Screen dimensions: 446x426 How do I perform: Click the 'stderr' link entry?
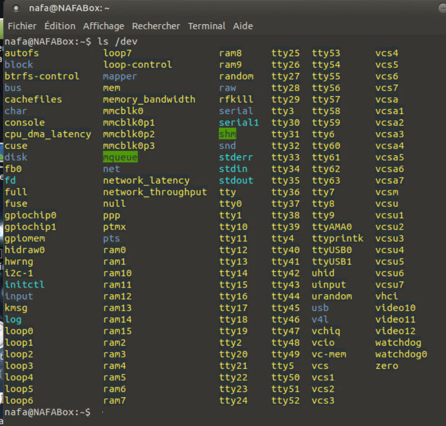click(x=236, y=157)
